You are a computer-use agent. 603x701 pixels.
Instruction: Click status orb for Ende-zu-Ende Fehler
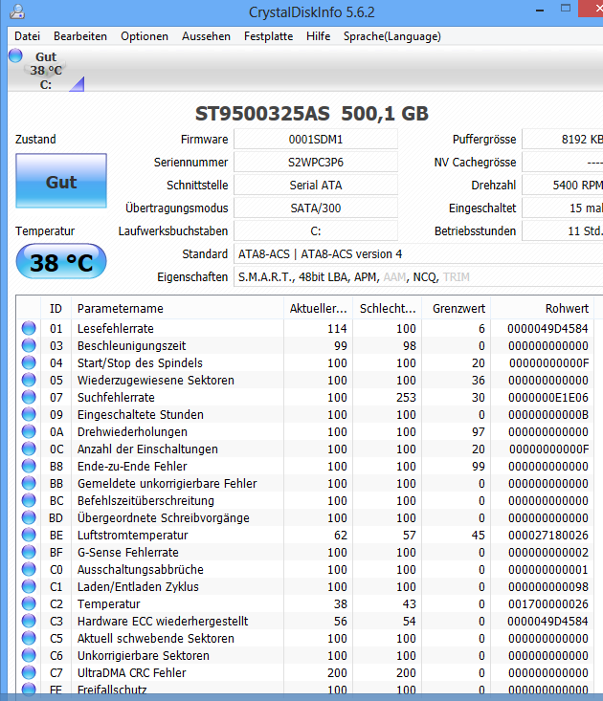pyautogui.click(x=29, y=466)
